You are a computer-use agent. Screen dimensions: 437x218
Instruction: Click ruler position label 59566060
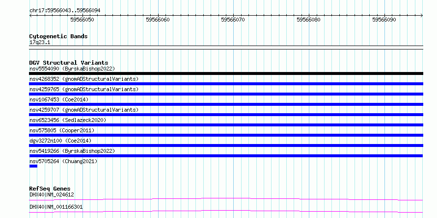pos(158,20)
